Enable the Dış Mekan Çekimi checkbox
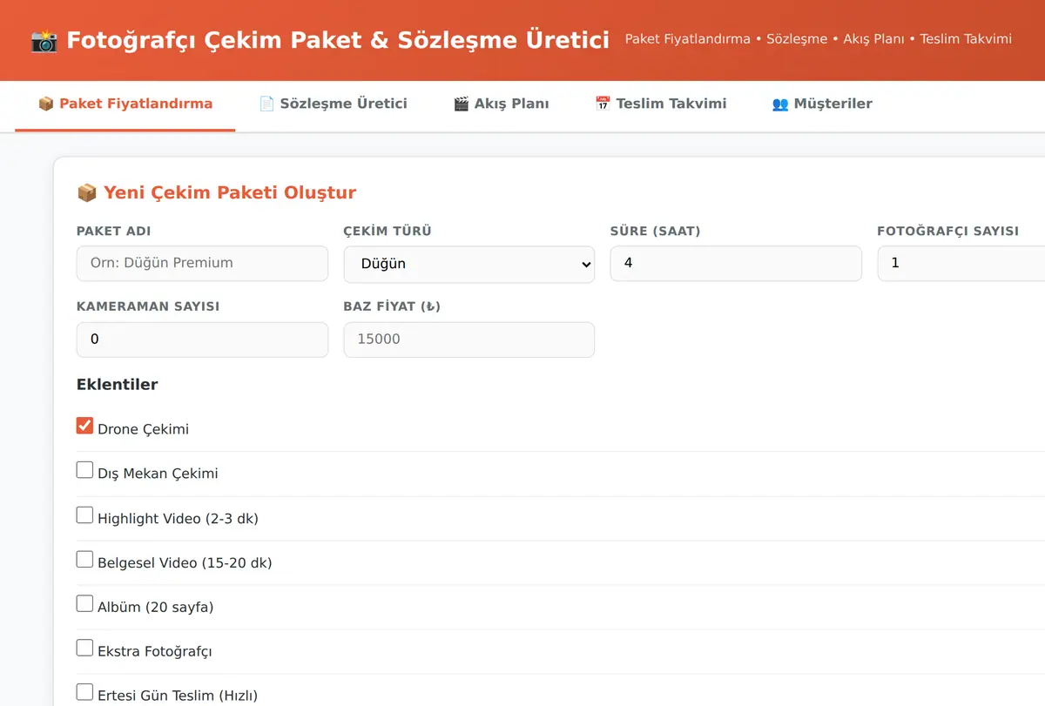The height and width of the screenshot is (706, 1045). [84, 470]
